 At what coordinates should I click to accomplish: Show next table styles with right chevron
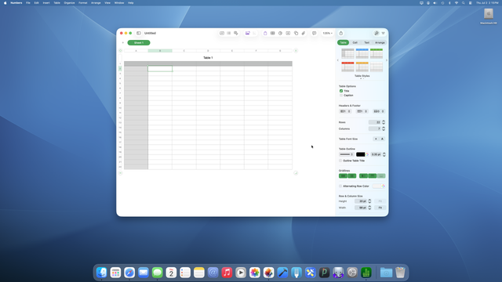pyautogui.click(x=387, y=60)
